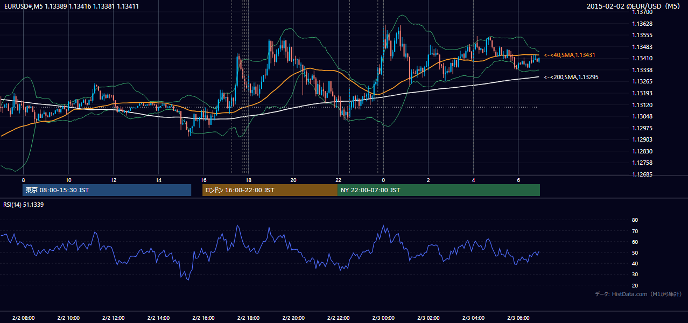The height and width of the screenshot is (323, 688).
Task: Click price axis label 1.13048
Action: pos(642,116)
